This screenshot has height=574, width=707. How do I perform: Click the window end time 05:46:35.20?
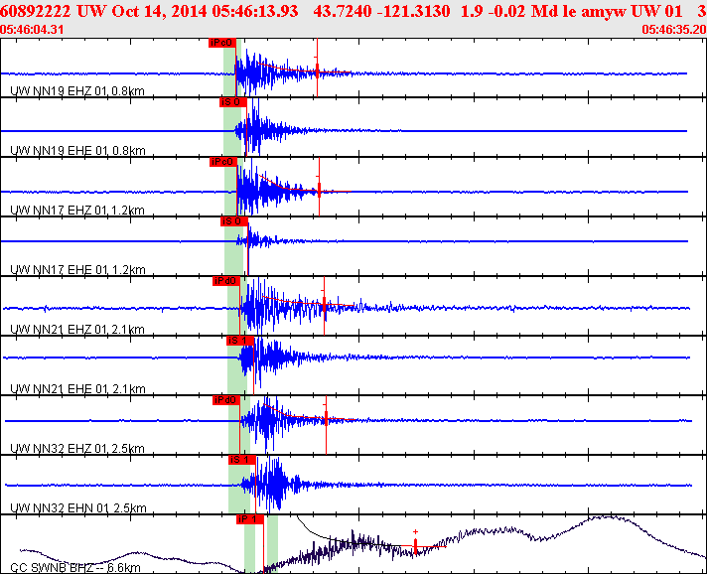coord(674,30)
